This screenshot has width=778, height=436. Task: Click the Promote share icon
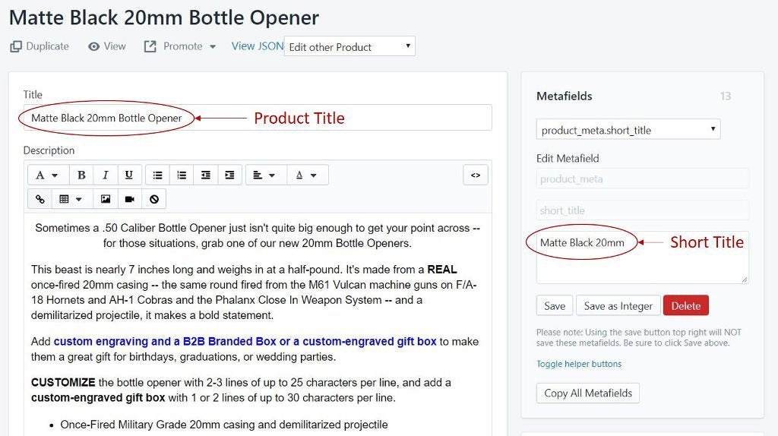pyautogui.click(x=150, y=46)
